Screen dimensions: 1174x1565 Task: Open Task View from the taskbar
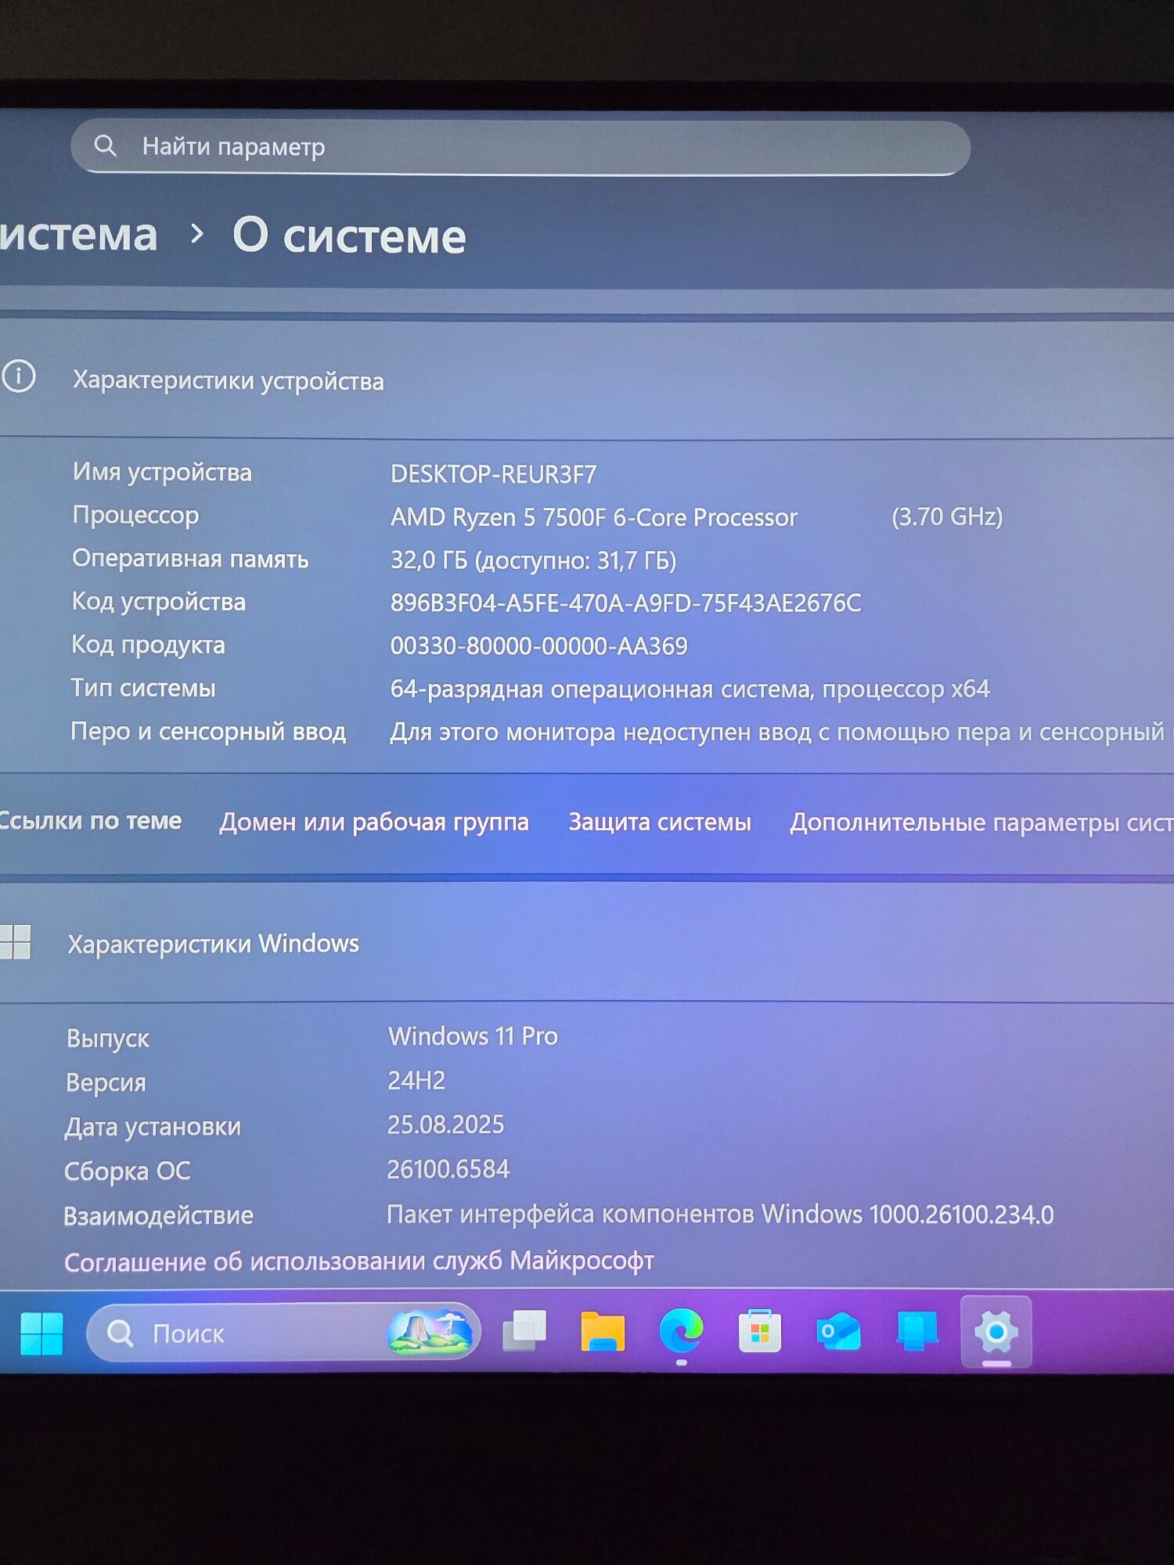coord(524,1331)
